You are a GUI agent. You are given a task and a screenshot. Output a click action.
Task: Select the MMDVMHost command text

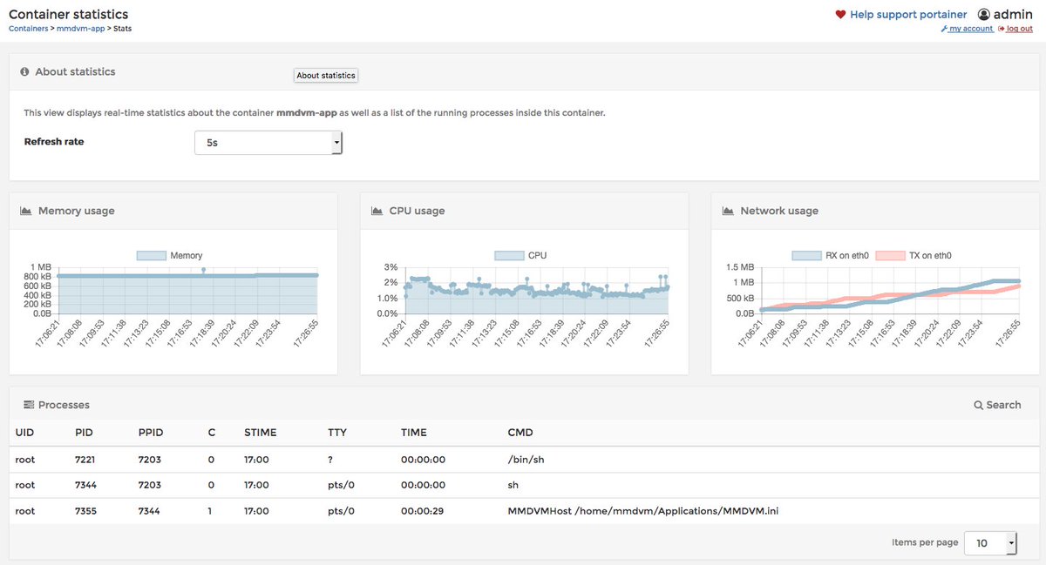pos(642,511)
